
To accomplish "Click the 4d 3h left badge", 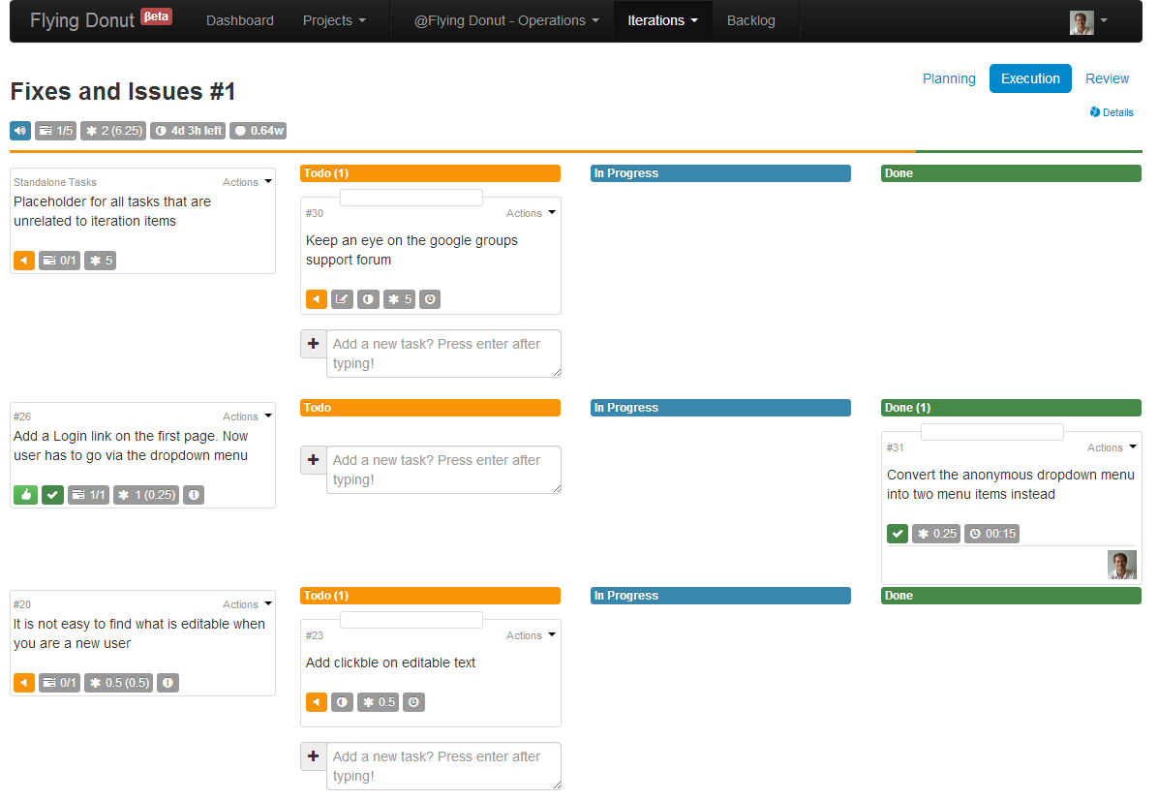I will coord(188,131).
